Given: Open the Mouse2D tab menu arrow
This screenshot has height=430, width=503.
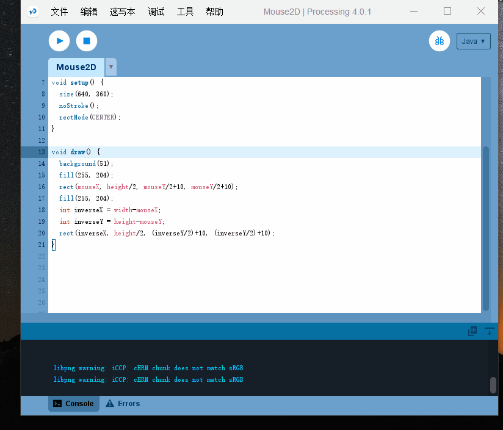Looking at the screenshot, I should (x=110, y=66).
